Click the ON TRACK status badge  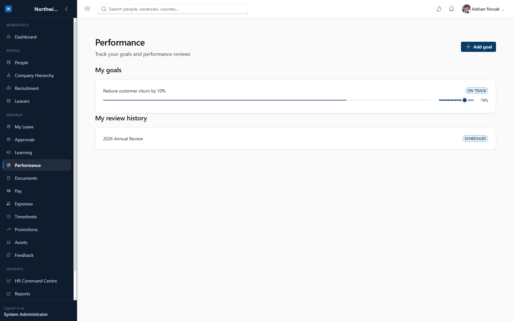477,91
